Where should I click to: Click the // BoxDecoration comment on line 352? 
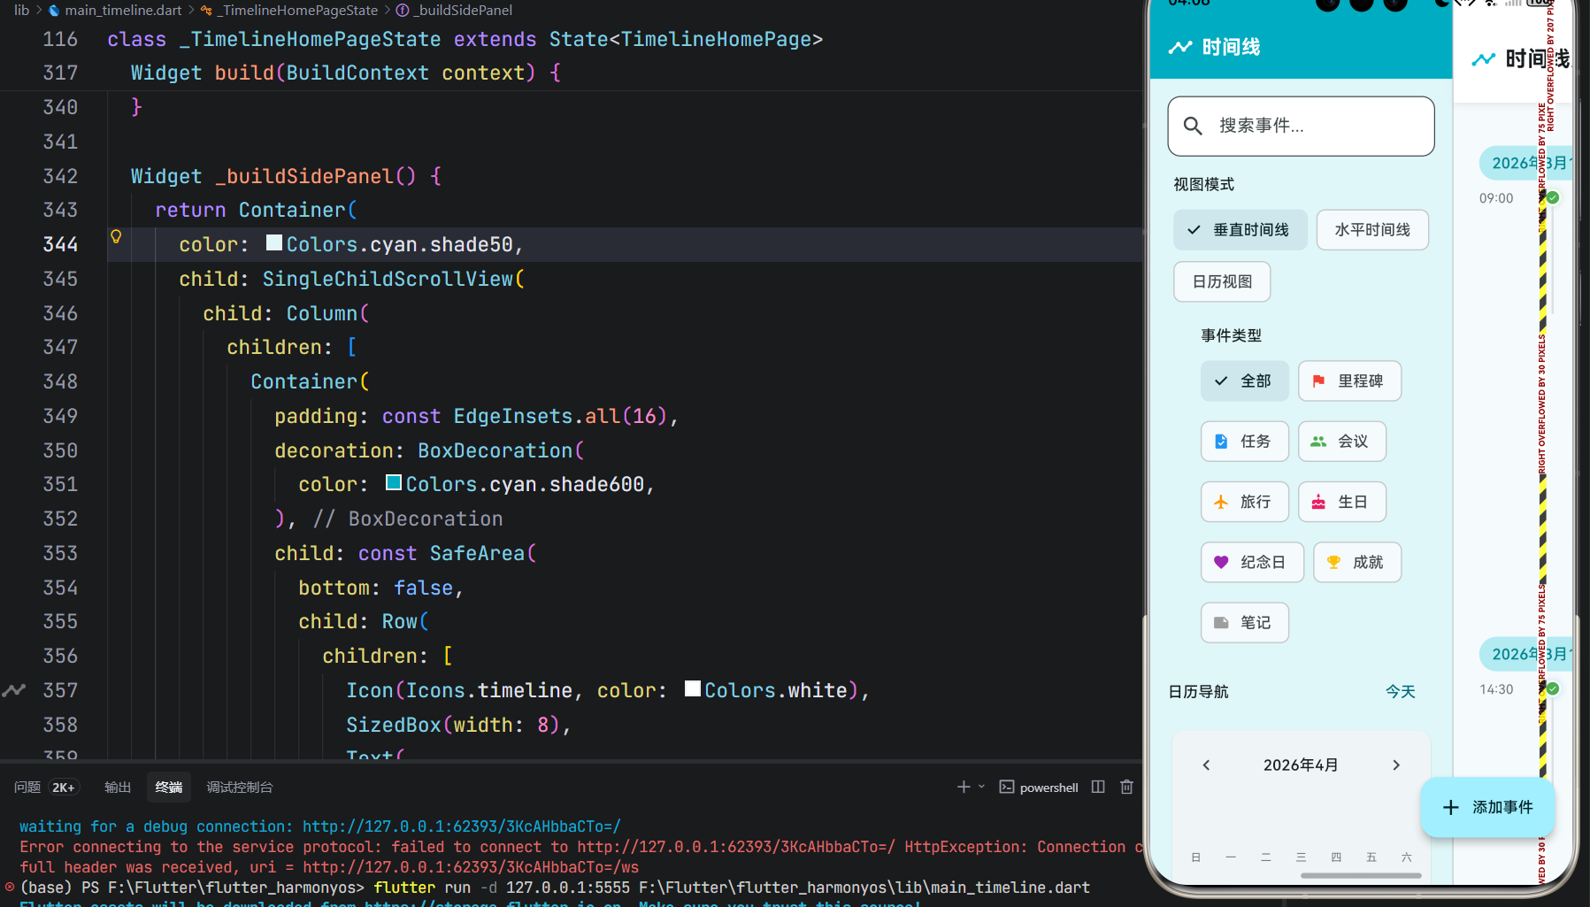point(408,519)
